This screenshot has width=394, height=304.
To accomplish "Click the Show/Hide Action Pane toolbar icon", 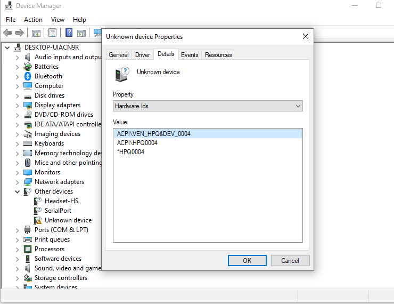I will 81,33.
